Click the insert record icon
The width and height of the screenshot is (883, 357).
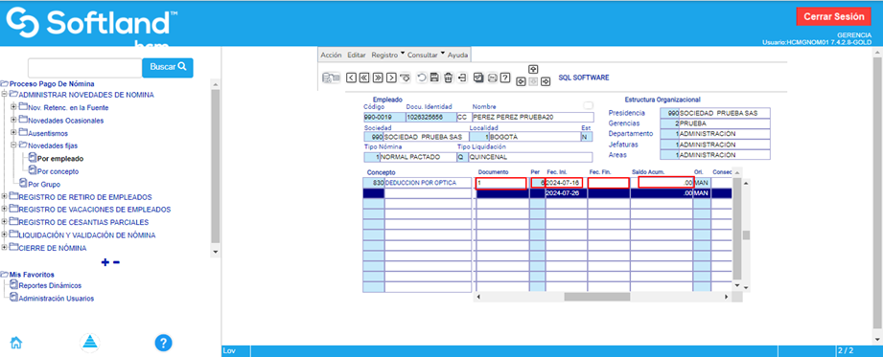click(x=405, y=78)
